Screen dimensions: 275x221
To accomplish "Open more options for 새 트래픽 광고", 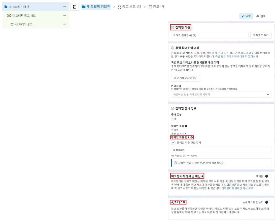I will (64, 24).
